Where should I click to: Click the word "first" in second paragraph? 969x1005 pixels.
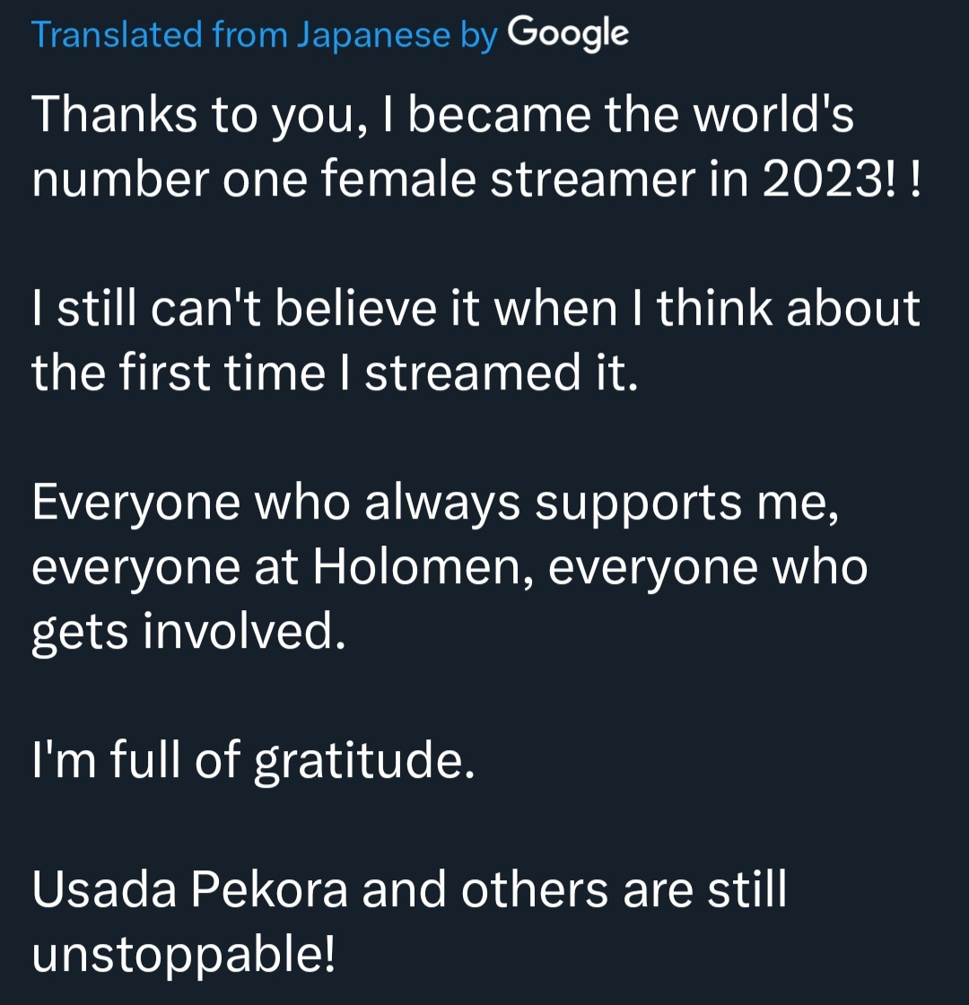(x=165, y=372)
